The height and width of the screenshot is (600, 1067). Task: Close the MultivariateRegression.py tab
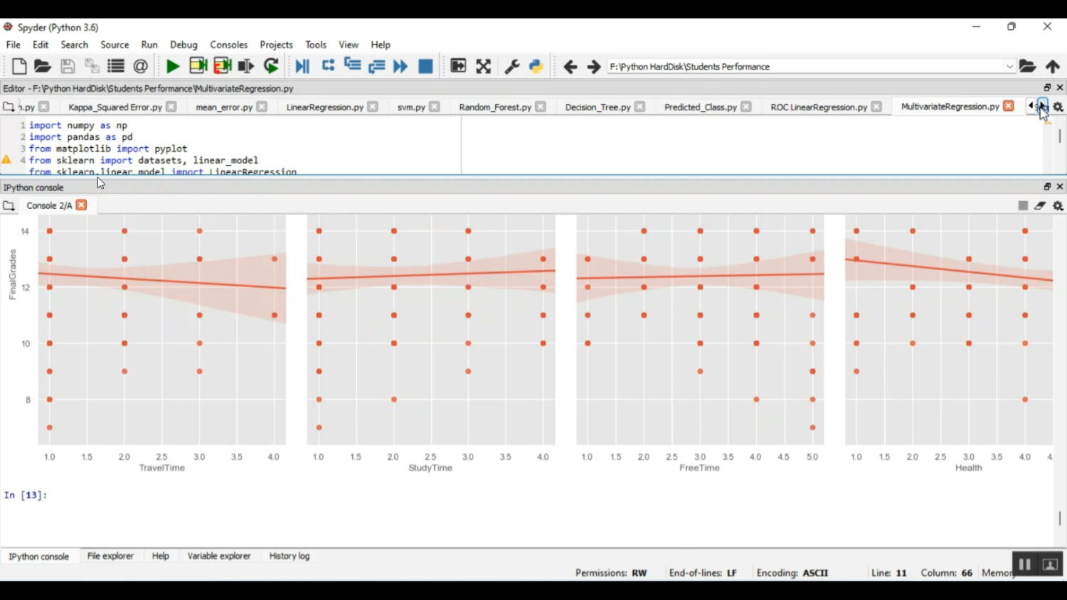click(x=1009, y=107)
